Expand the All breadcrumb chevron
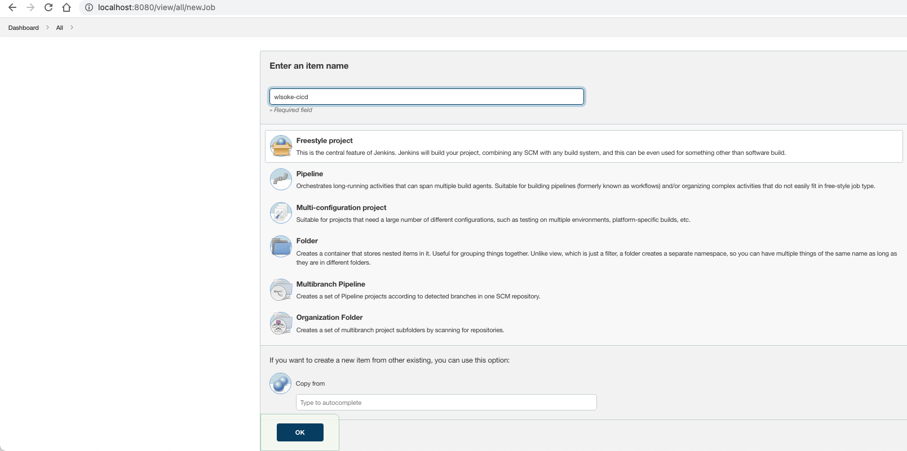This screenshot has width=907, height=451. (x=72, y=28)
